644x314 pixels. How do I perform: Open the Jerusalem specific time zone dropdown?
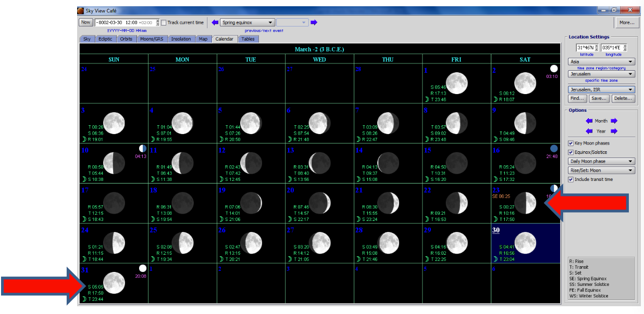click(601, 74)
